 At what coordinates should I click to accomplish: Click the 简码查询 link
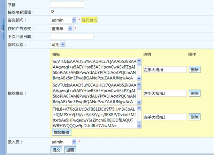click(89, 20)
